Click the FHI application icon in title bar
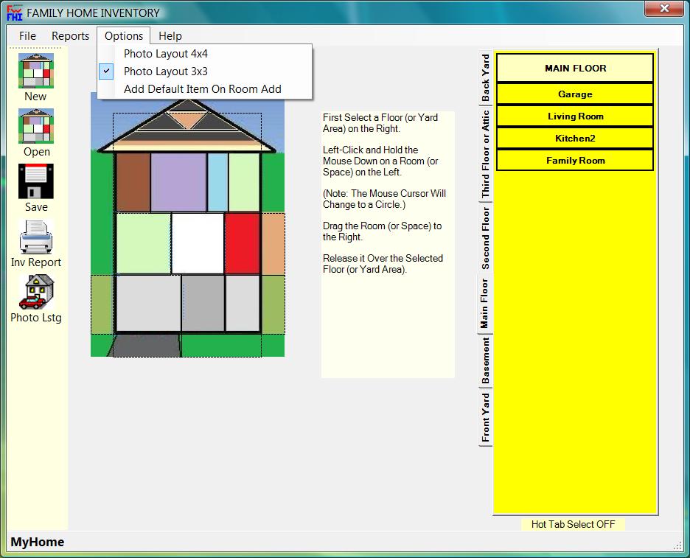 15,13
